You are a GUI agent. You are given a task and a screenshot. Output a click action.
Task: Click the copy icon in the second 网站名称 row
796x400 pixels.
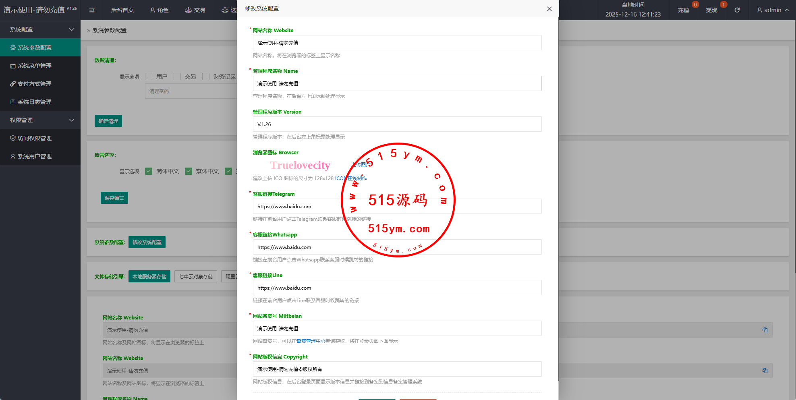point(765,371)
